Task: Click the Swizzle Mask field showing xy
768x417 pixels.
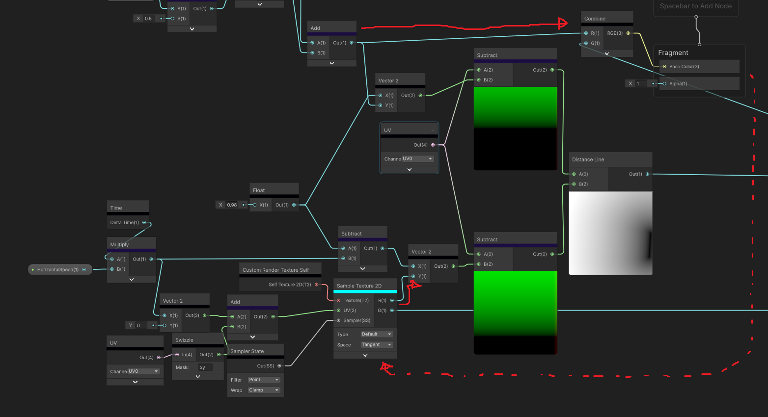Action: pyautogui.click(x=205, y=367)
